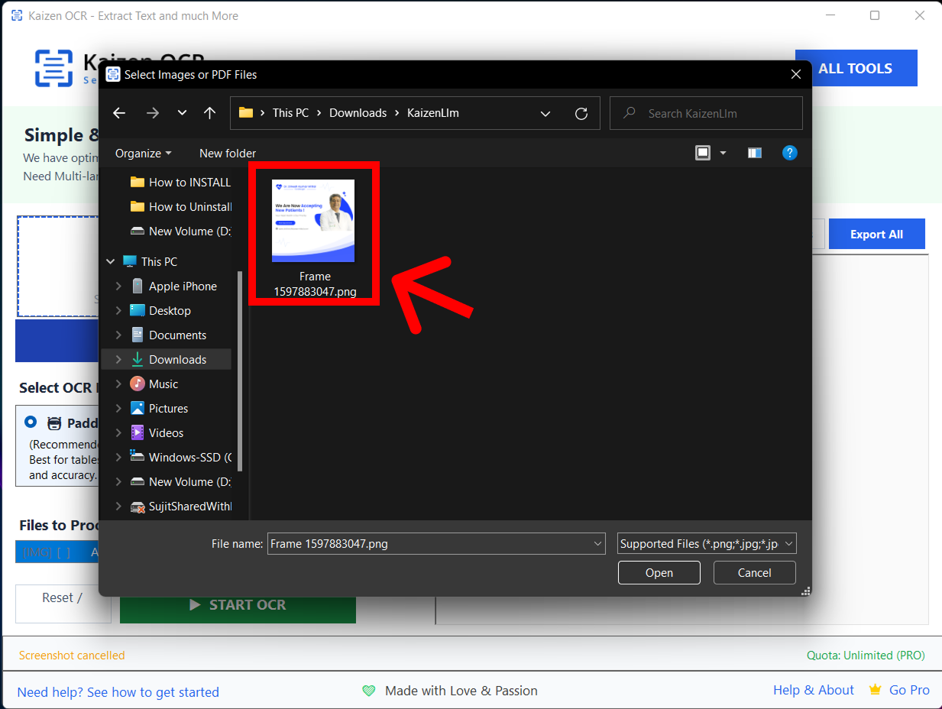942x709 pixels.
Task: Open the supported file types dropdown
Action: pos(707,543)
